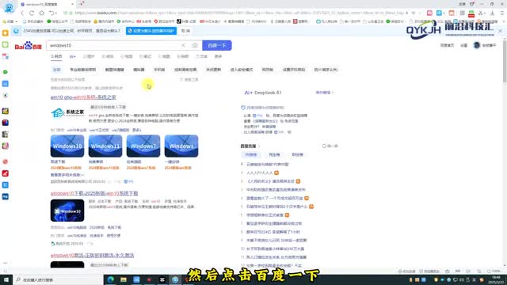
Task: Open the 更多 search categories dropdown
Action: [219, 56]
